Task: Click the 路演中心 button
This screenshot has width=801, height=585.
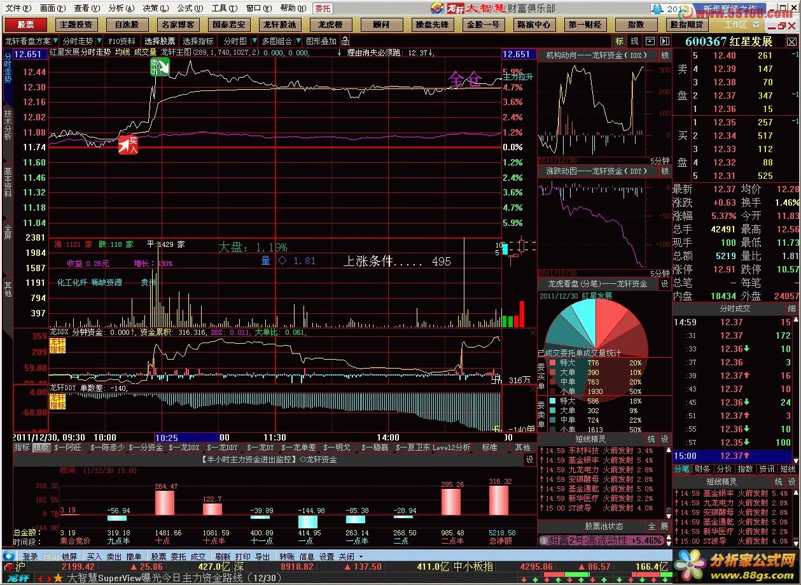Action: coord(534,25)
